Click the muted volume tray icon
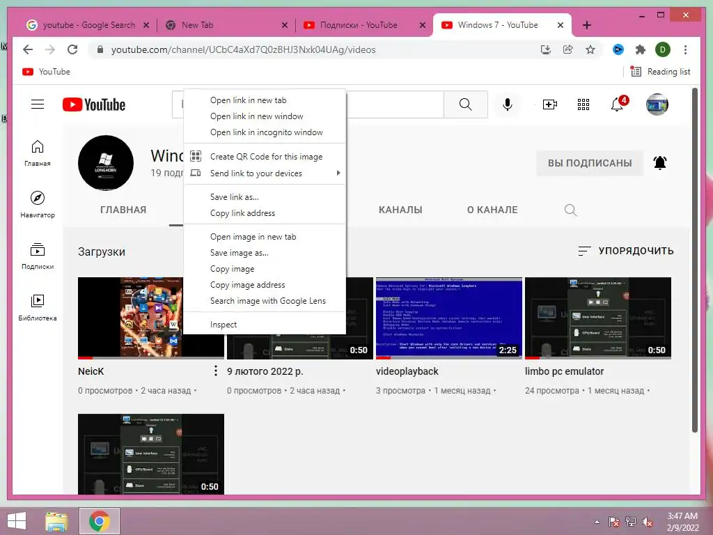Screen dimensions: 713x535 [648, 522]
